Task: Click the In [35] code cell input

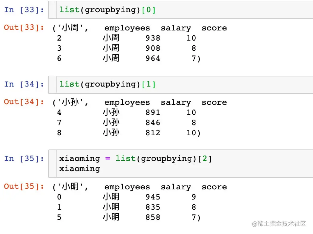Action: click(180, 164)
